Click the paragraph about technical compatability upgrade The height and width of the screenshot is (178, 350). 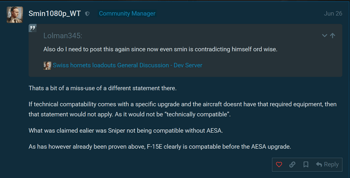(x=182, y=109)
